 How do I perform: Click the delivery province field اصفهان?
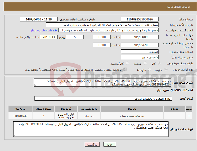(x=139, y=52)
